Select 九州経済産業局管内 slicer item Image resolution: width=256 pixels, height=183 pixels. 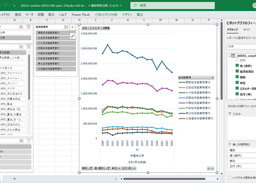click(56, 43)
